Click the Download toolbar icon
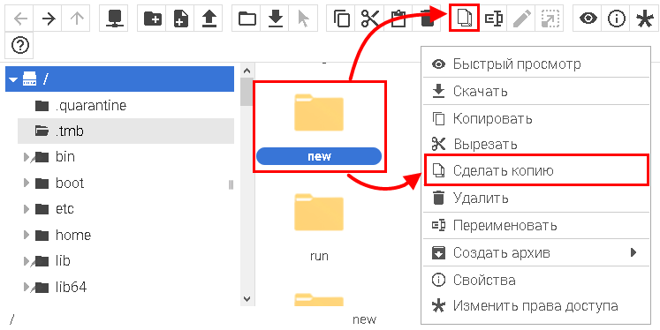The image size is (660, 330). point(275,19)
